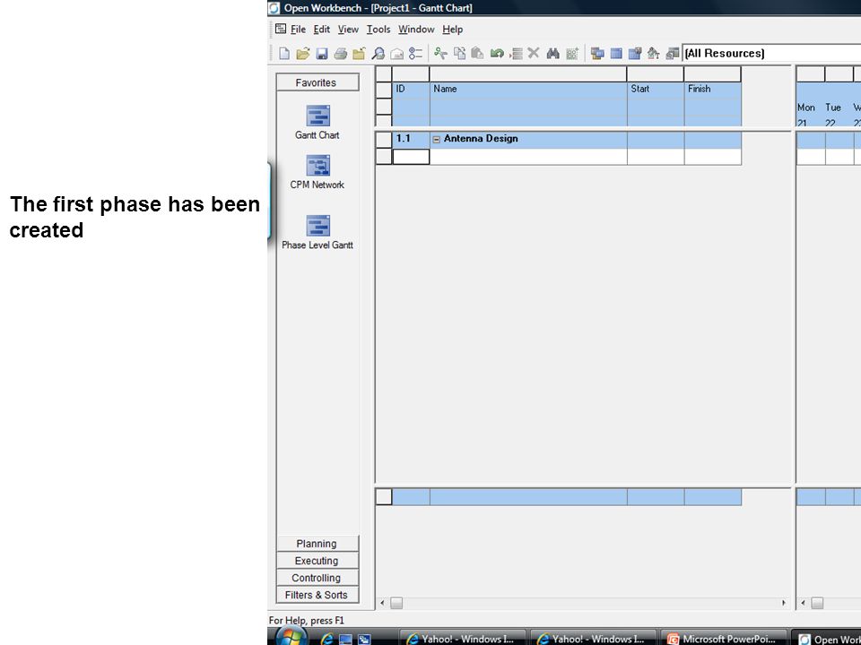Click task grid scrollbar right arrow
Viewport: 861px width, 645px height.
[784, 603]
